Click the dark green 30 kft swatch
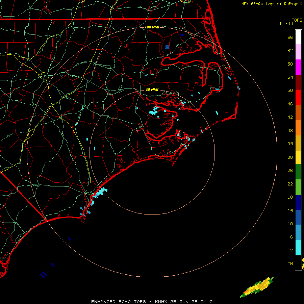The image size is (304, 304). (x=298, y=172)
